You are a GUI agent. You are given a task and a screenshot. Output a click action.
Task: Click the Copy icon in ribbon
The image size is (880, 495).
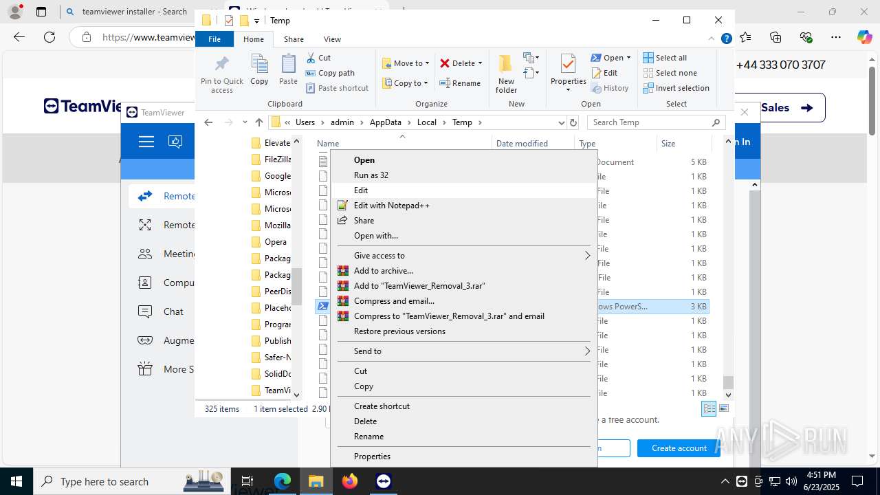(259, 64)
